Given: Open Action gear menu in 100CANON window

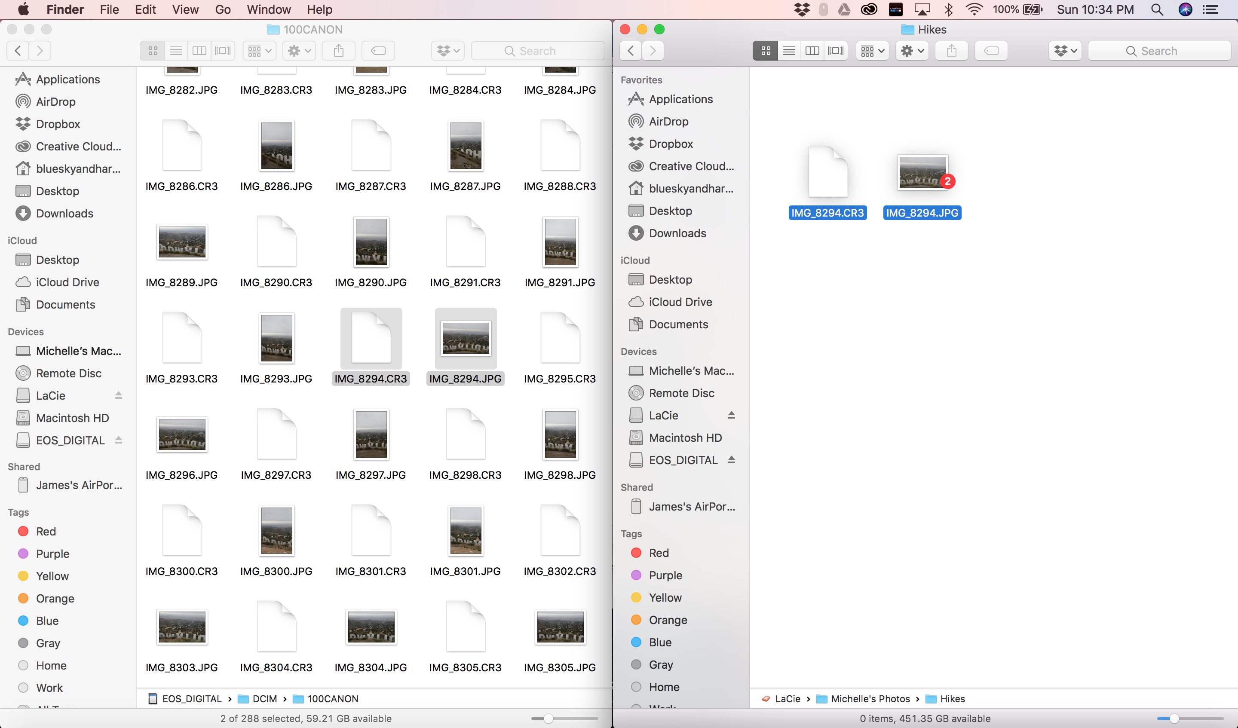Looking at the screenshot, I should (299, 51).
